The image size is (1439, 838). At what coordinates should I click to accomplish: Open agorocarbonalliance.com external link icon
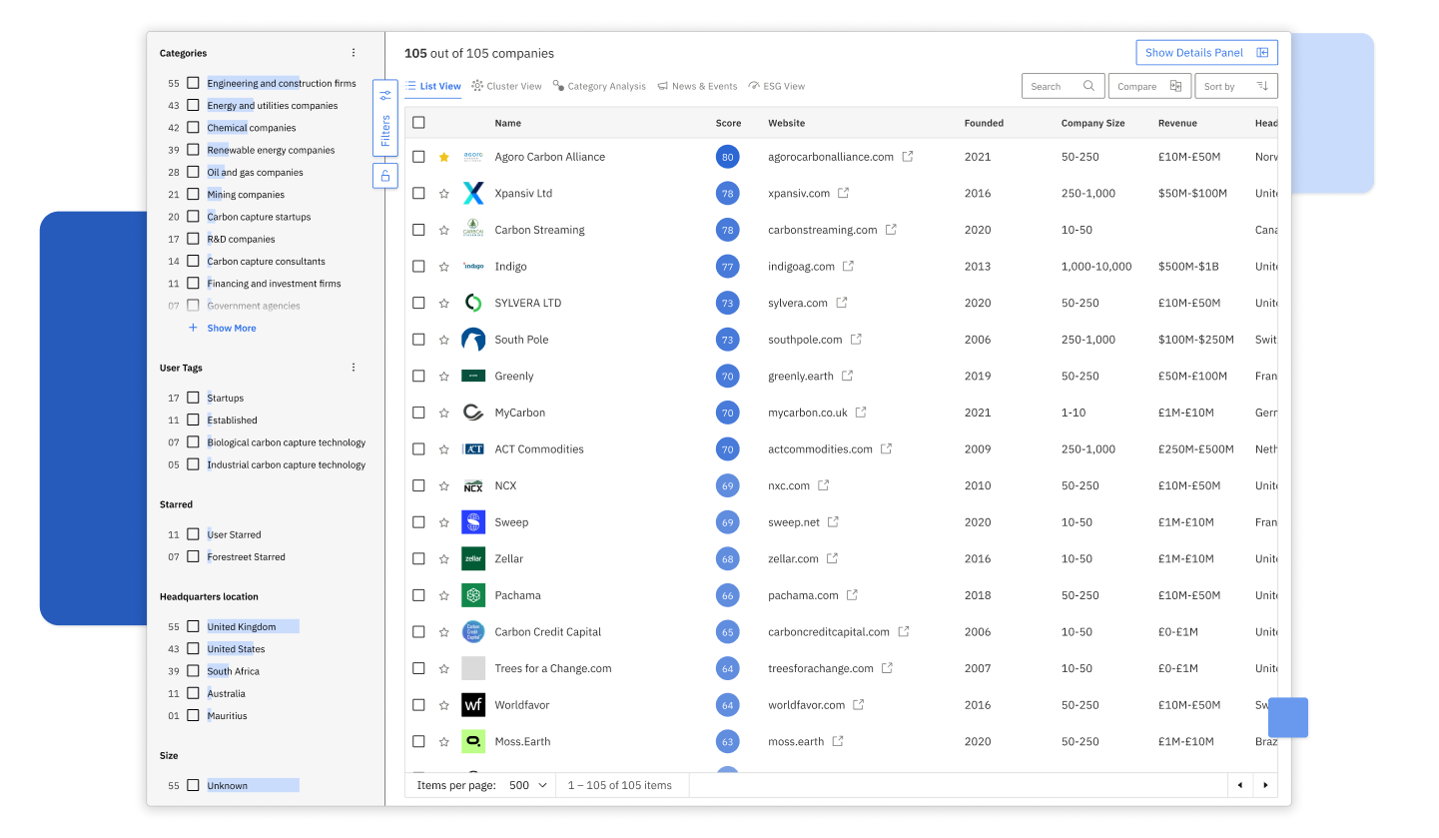click(x=908, y=156)
